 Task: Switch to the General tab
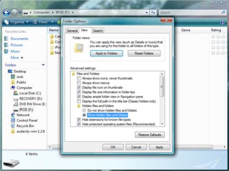(72, 31)
